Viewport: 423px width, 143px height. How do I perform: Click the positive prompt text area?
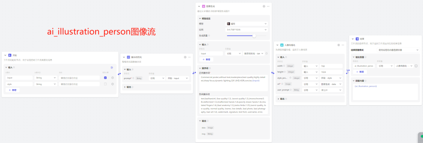pyautogui.click(x=233, y=83)
